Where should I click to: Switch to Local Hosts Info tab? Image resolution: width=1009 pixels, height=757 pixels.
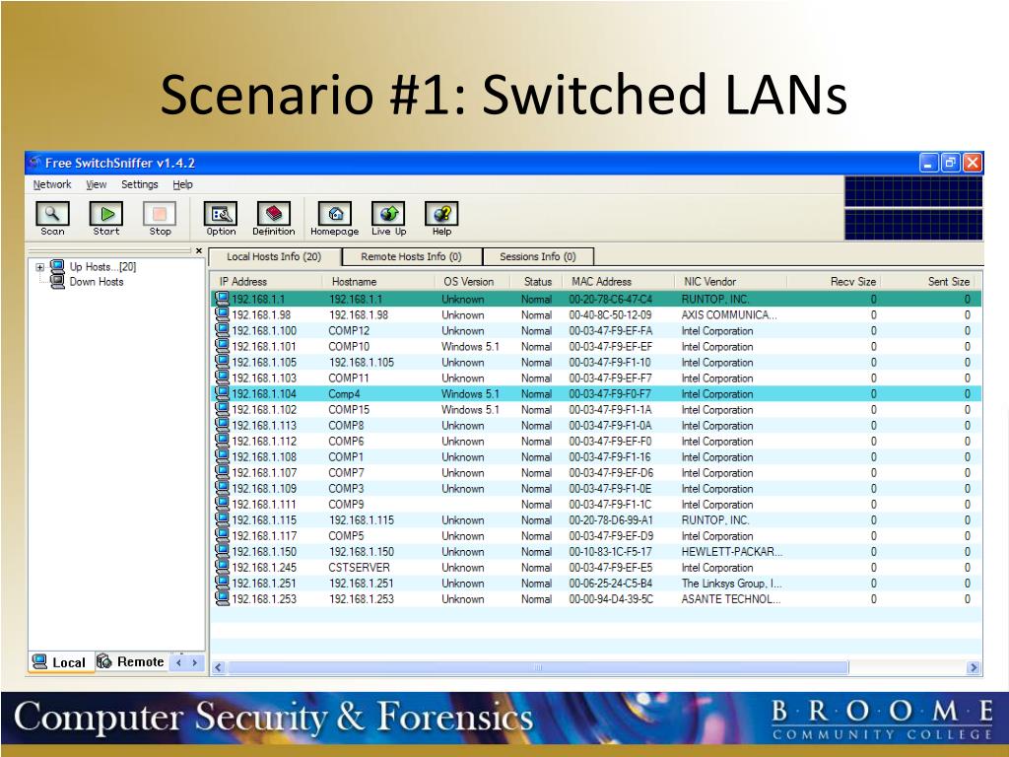[274, 257]
